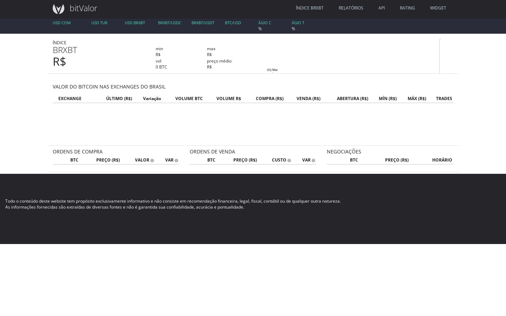Go to the API menu item
Screen dimensions: 506x316
382,8
